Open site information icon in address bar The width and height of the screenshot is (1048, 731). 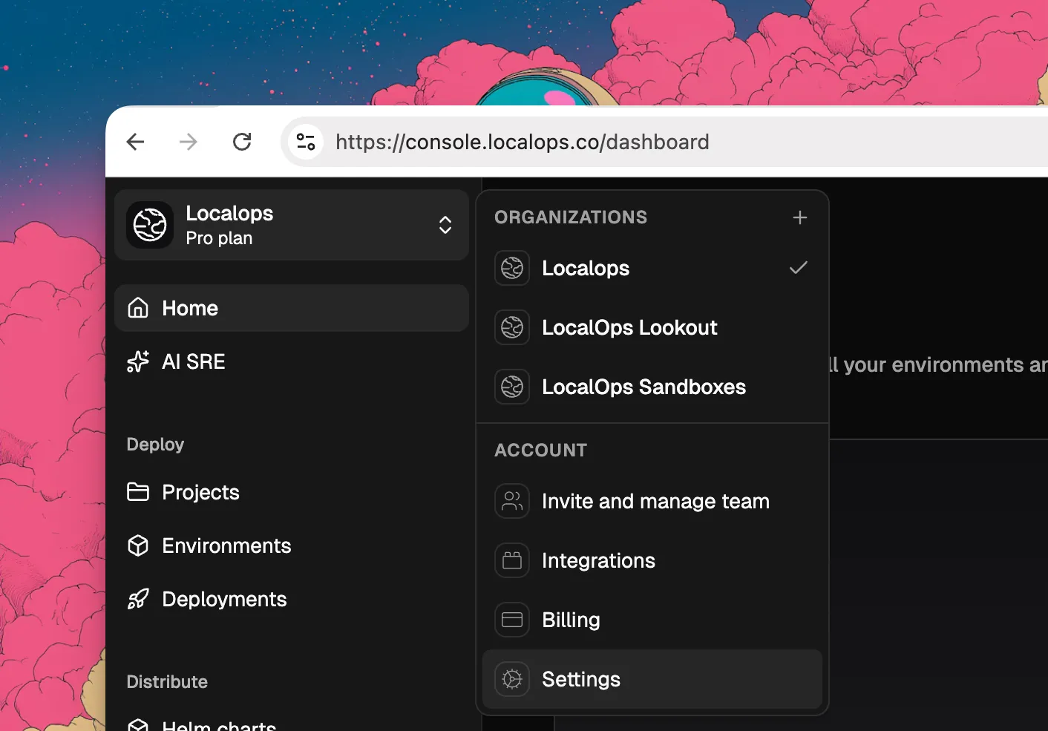pyautogui.click(x=306, y=142)
